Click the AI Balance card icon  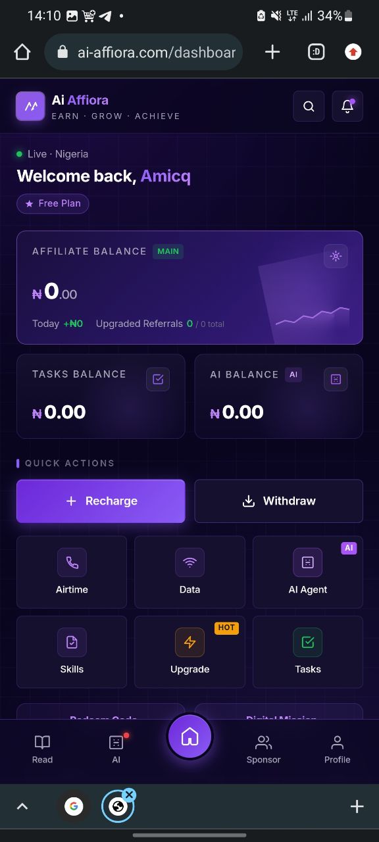pyautogui.click(x=336, y=379)
